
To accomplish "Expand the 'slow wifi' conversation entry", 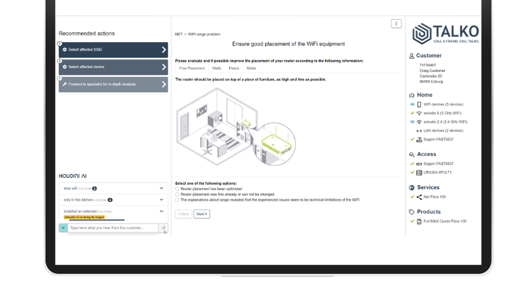I will click(x=161, y=188).
